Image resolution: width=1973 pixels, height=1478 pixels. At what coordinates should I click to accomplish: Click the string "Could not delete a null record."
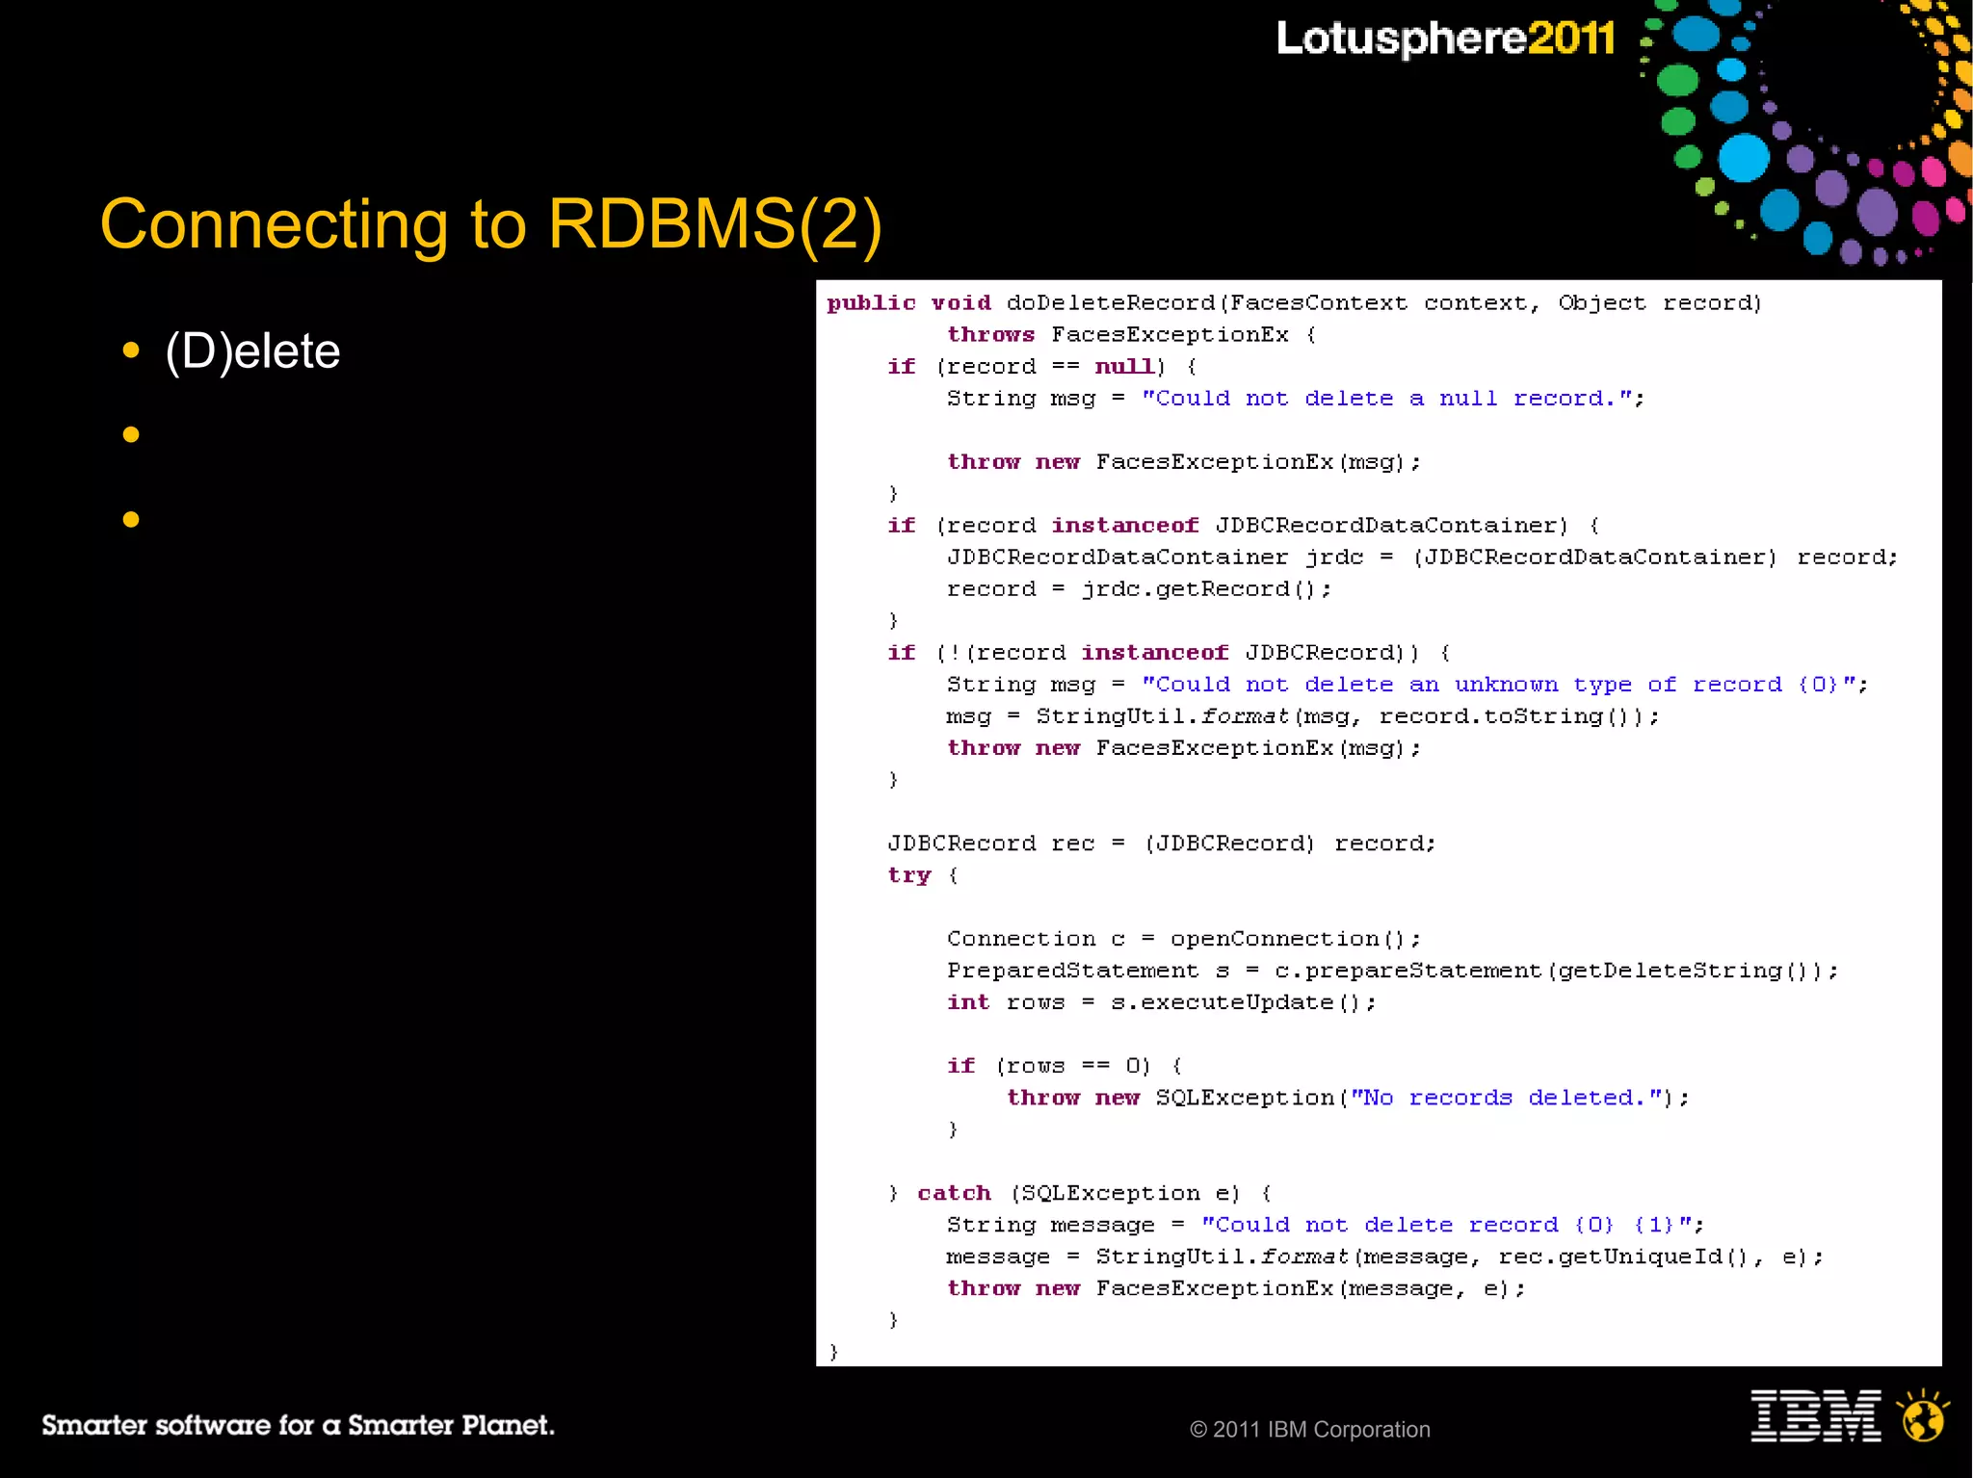[x=1386, y=399]
